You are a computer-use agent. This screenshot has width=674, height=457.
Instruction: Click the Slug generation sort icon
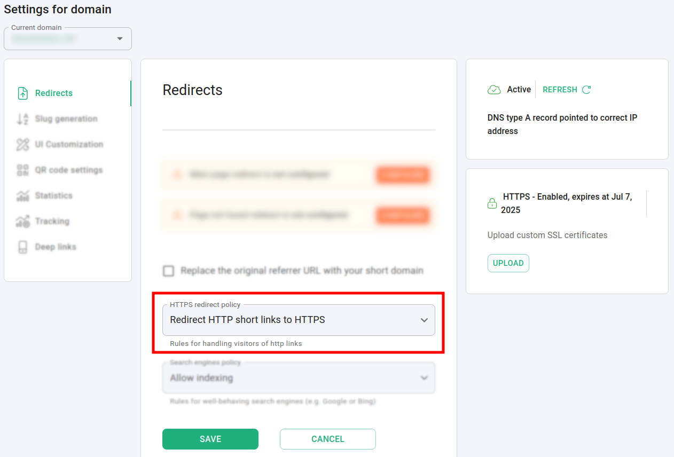pos(22,119)
